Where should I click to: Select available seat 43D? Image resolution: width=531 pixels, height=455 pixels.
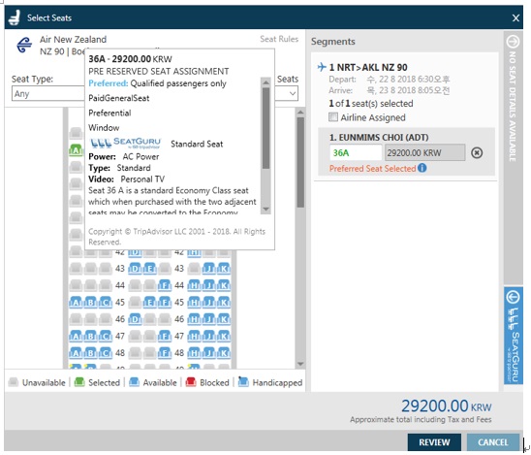[135, 269]
